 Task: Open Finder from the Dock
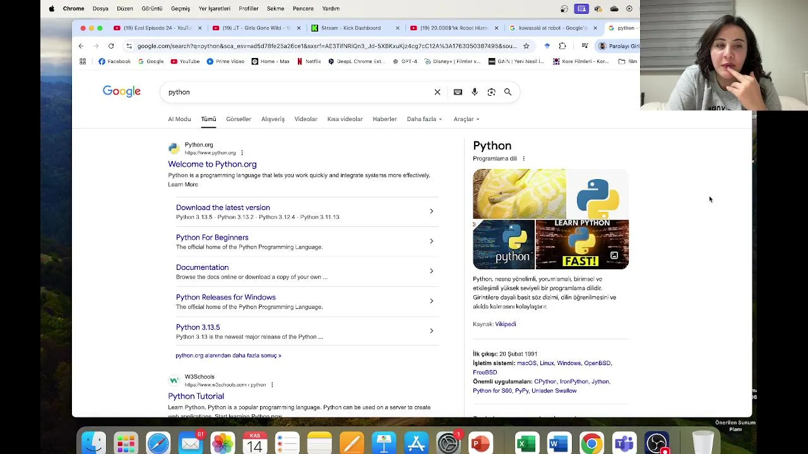click(x=93, y=443)
